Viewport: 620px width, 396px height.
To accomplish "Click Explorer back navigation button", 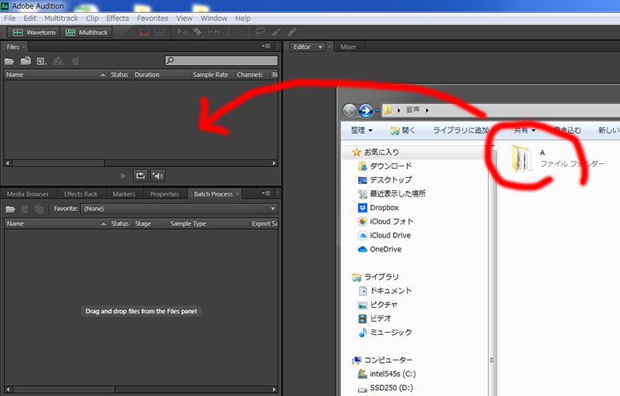I will pos(350,111).
